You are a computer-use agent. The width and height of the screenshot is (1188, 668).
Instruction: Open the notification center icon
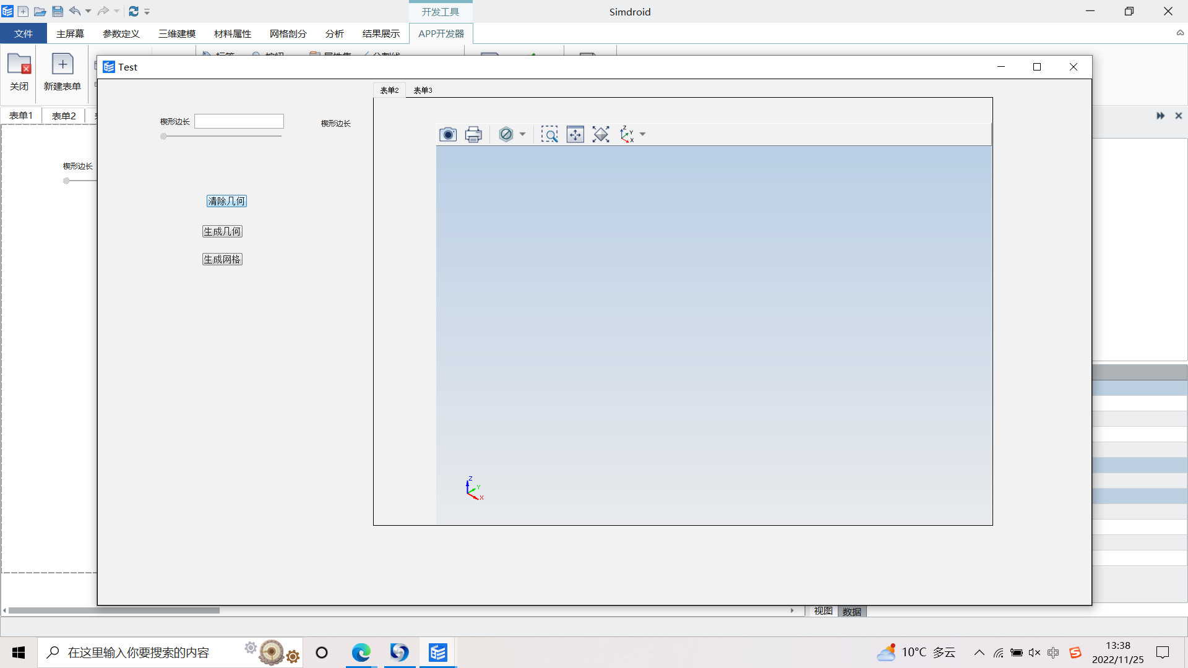pyautogui.click(x=1163, y=653)
